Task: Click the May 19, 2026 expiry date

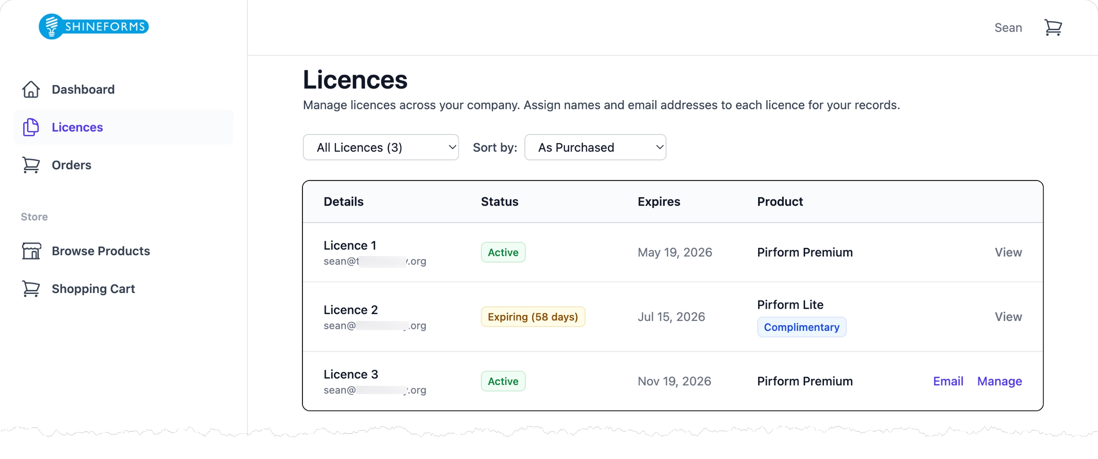Action: click(x=675, y=252)
